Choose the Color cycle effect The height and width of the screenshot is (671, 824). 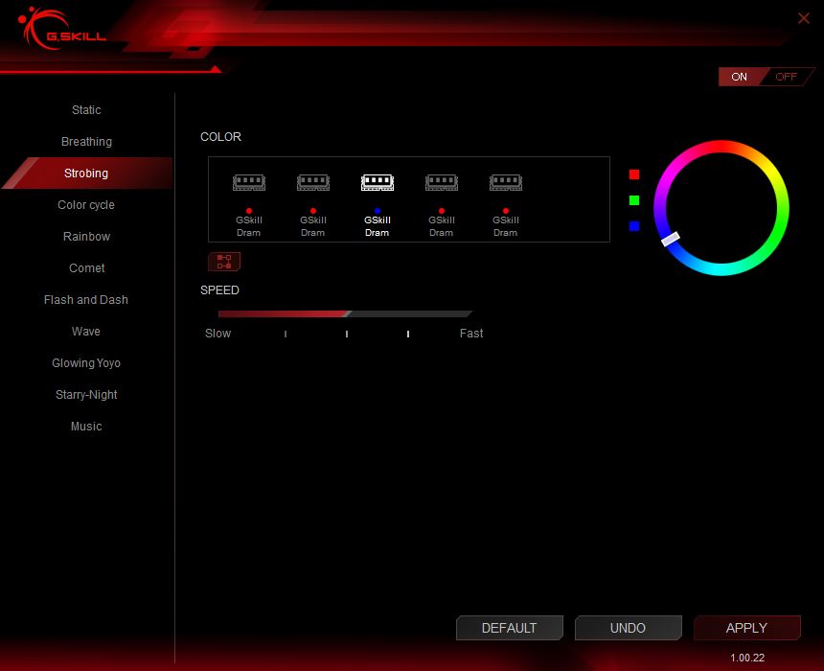(86, 204)
